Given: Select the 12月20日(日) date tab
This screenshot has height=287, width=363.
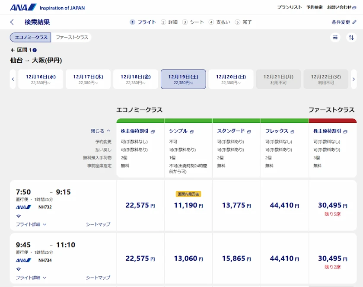Looking at the screenshot, I should [x=231, y=79].
